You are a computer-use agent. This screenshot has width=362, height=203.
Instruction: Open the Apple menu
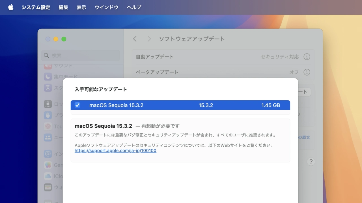click(11, 7)
